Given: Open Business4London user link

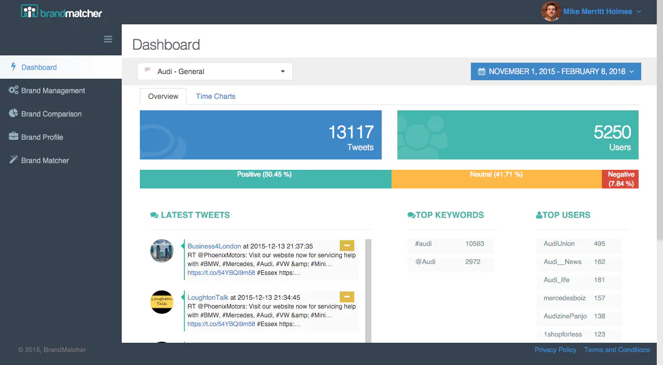Looking at the screenshot, I should pos(214,246).
